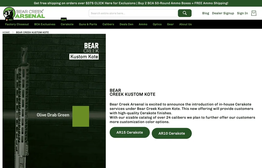Click the Olive Drab Green color swatch
262x168 pixels.
(x=81, y=116)
